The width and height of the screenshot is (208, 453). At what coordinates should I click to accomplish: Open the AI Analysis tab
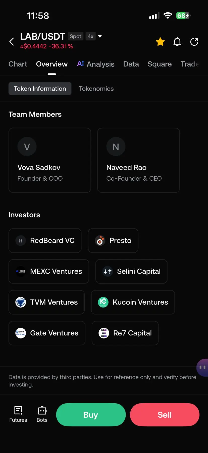(x=96, y=64)
